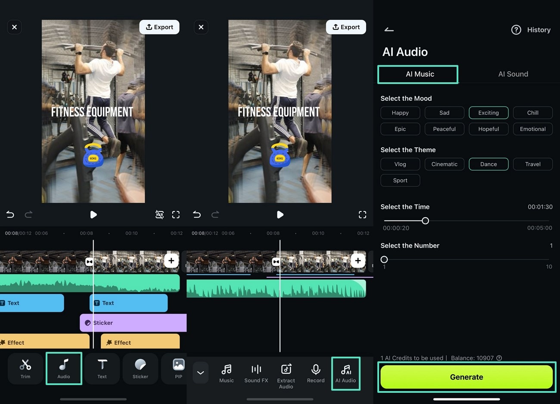
Task: Click the help question mark icon
Action: click(516, 30)
